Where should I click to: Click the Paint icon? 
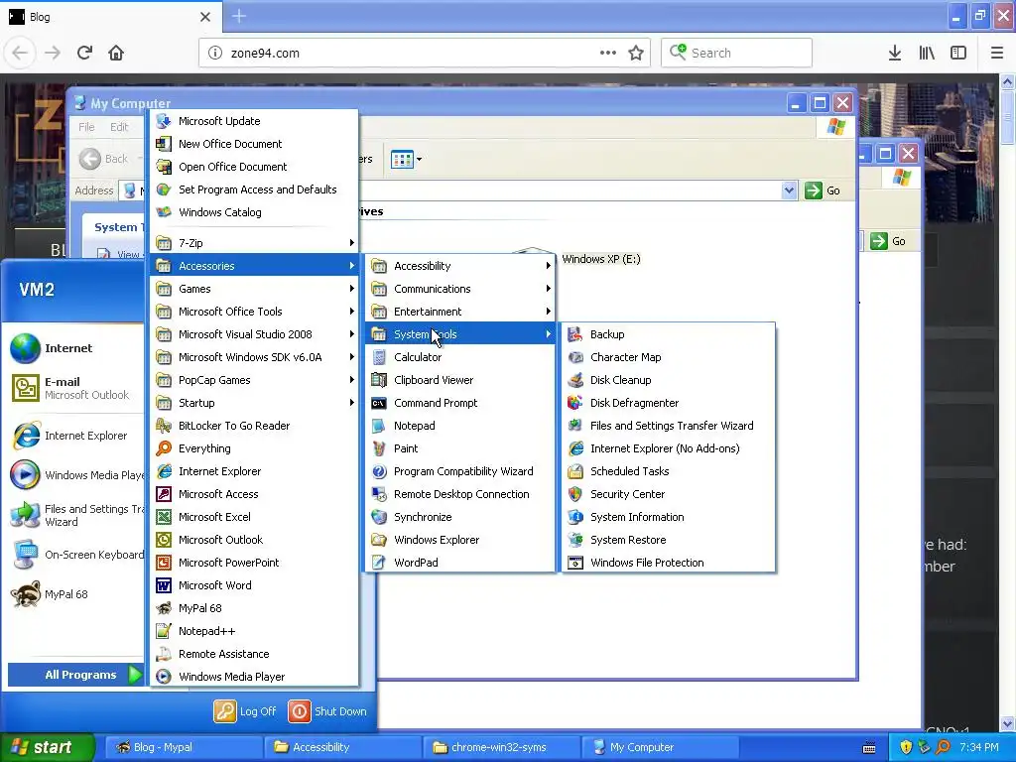(379, 448)
